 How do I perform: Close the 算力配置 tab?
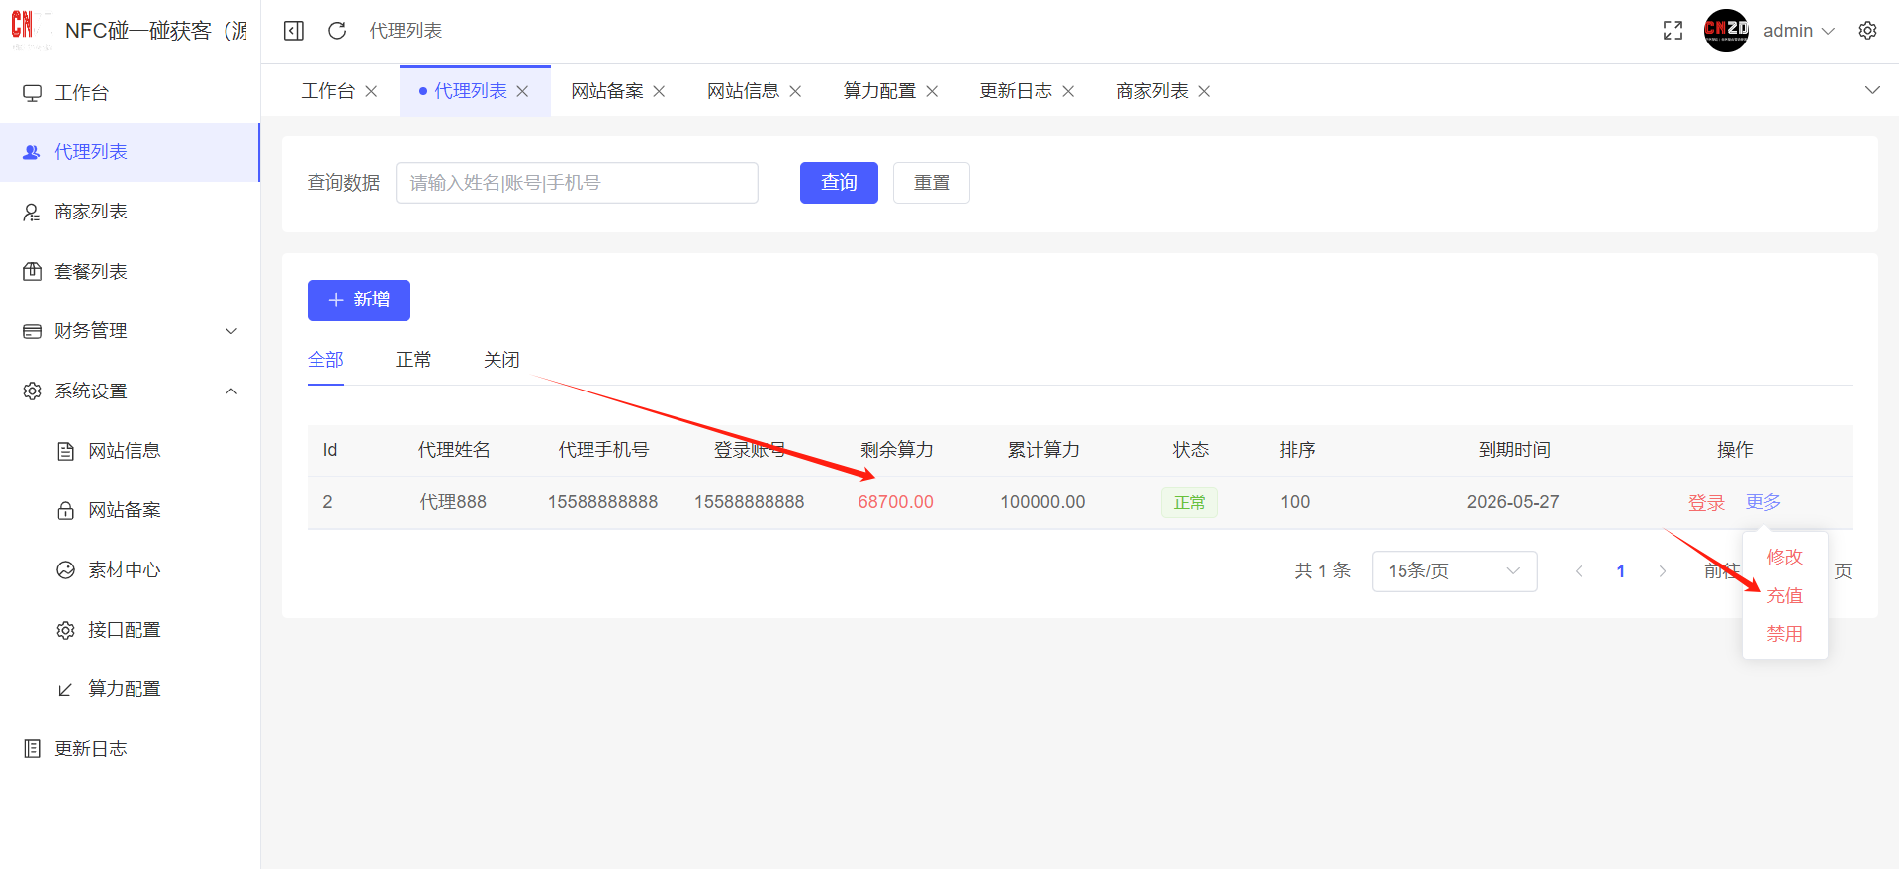tap(932, 91)
